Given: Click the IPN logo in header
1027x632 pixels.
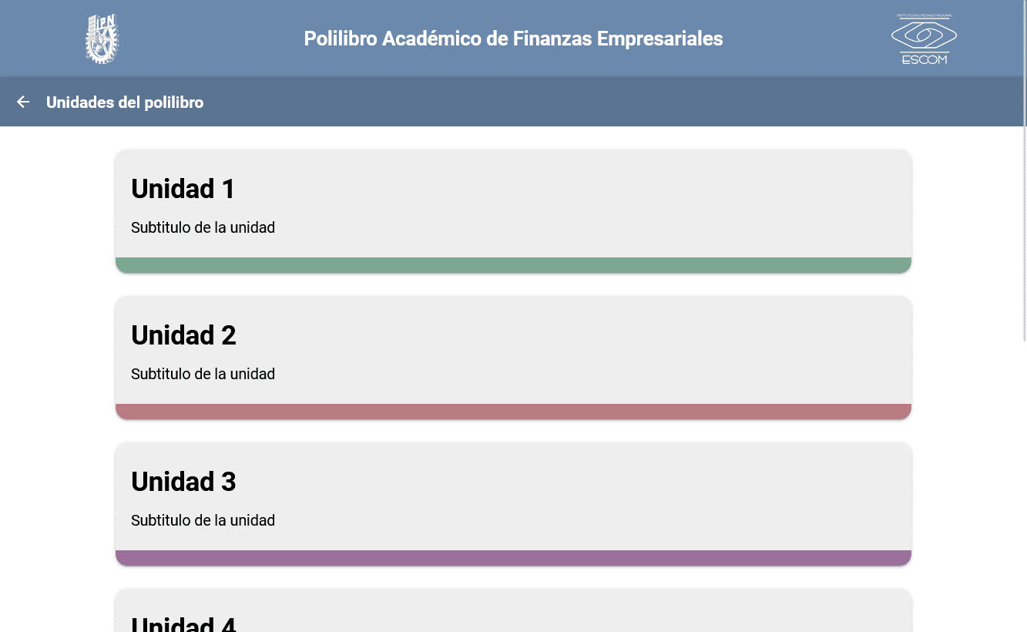Looking at the screenshot, I should pos(102,39).
